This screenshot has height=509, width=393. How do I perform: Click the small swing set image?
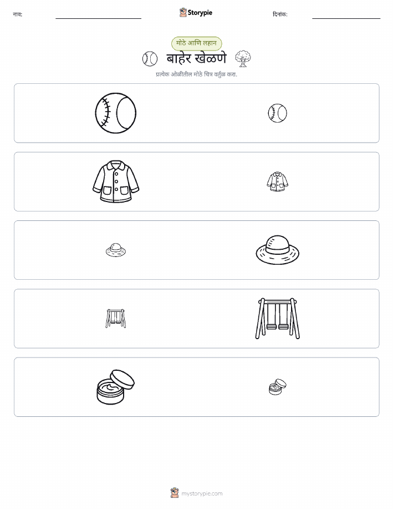coord(116,319)
